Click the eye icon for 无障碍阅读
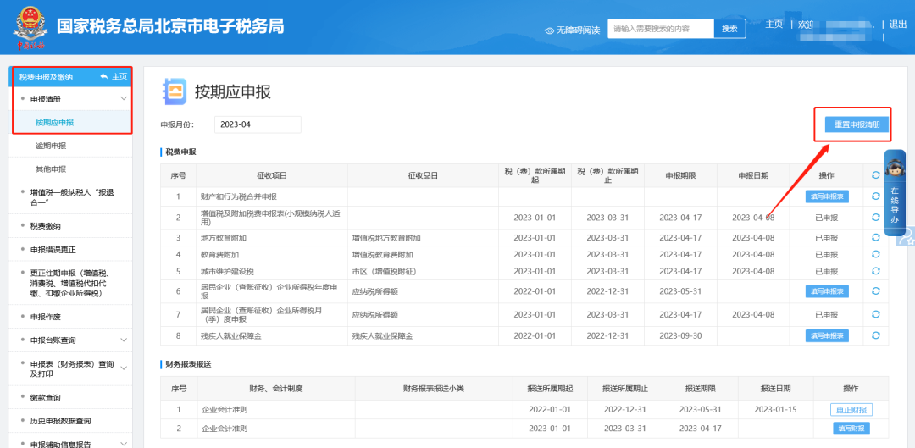The width and height of the screenshot is (915, 448). click(549, 30)
